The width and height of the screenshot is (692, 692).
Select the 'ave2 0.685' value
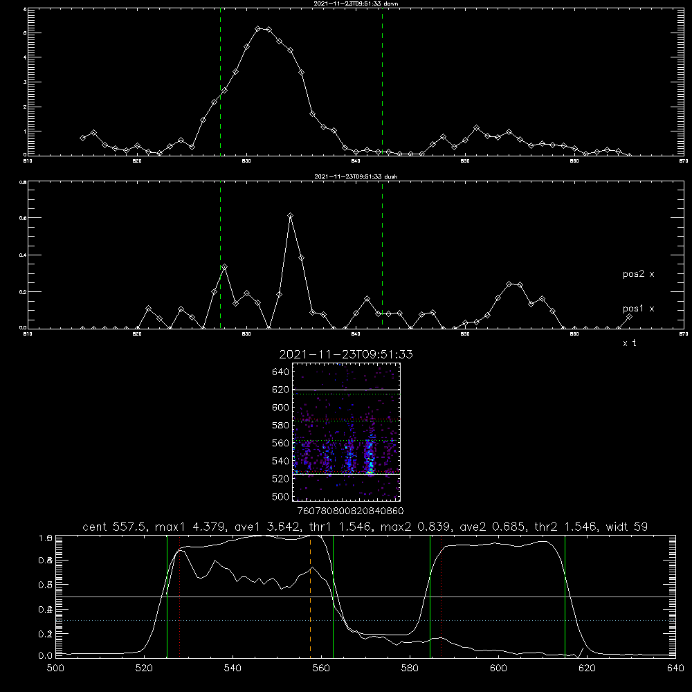point(492,527)
